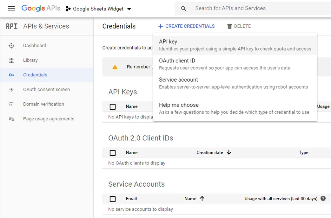Click 'No OAuth clients to display' text
The width and height of the screenshot is (331, 218).
(x=137, y=163)
